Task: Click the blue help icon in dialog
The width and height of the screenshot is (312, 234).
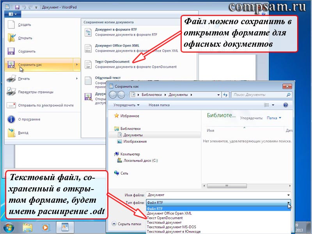Action: coord(285,105)
